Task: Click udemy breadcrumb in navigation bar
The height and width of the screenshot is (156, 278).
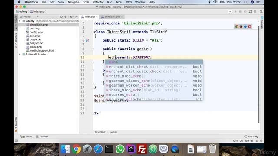Action: point(22,12)
